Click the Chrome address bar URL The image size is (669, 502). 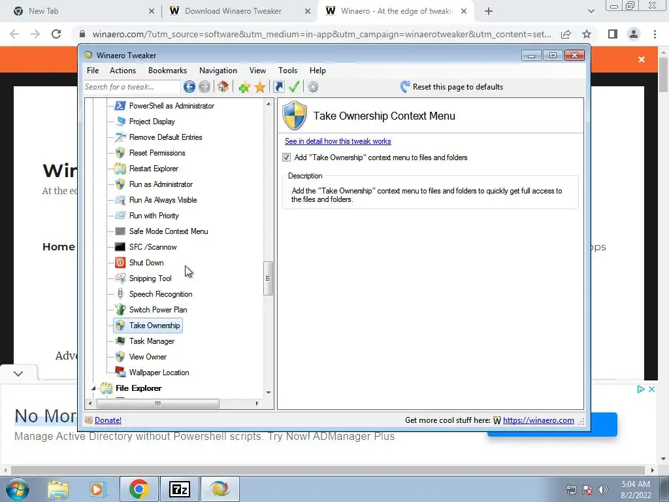321,34
